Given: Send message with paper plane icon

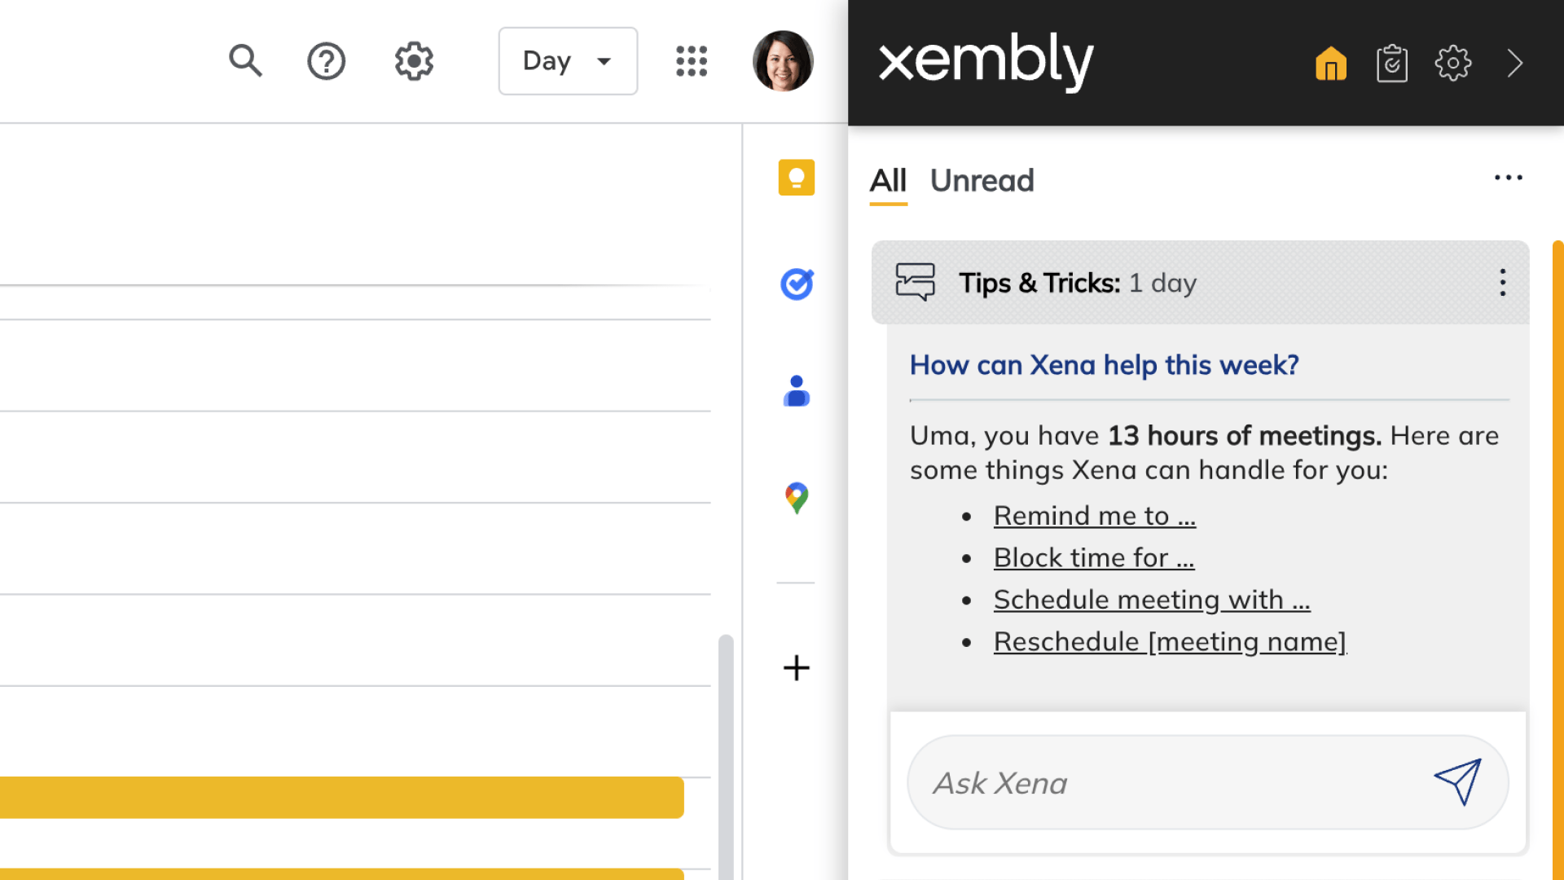Looking at the screenshot, I should 1457,782.
